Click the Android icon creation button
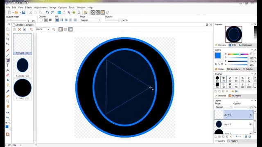Screen dimensions: 262x147 coord(74,12)
